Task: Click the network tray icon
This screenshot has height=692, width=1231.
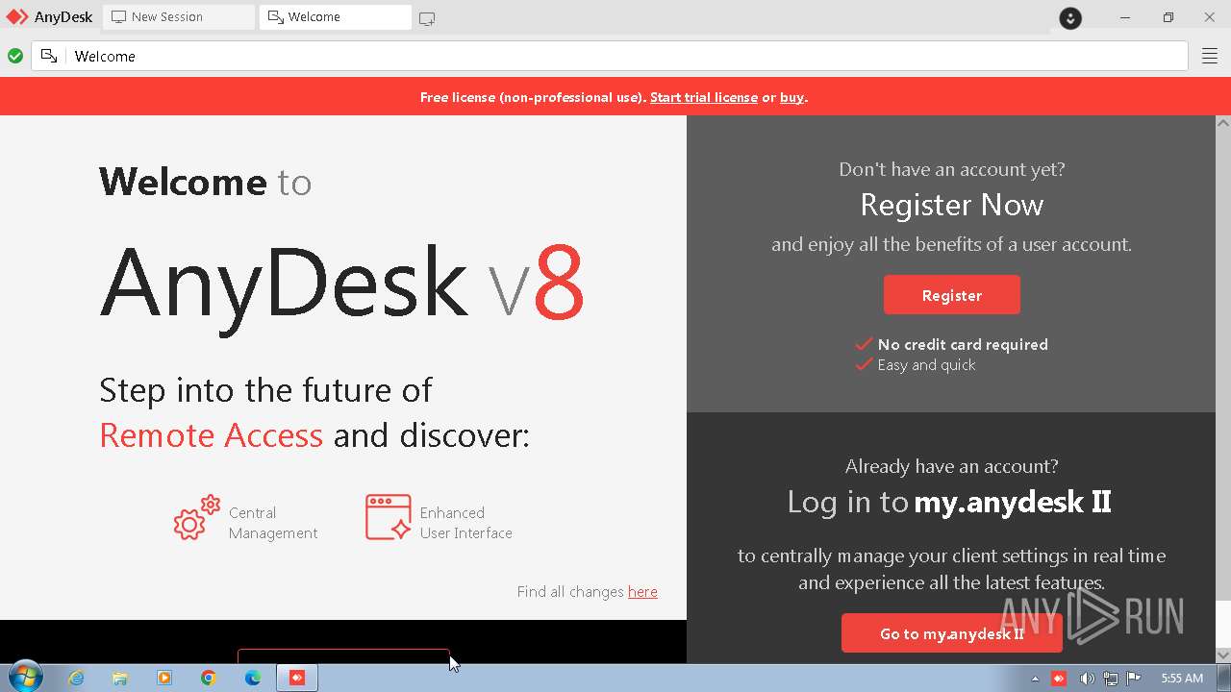Action: tap(1110, 679)
